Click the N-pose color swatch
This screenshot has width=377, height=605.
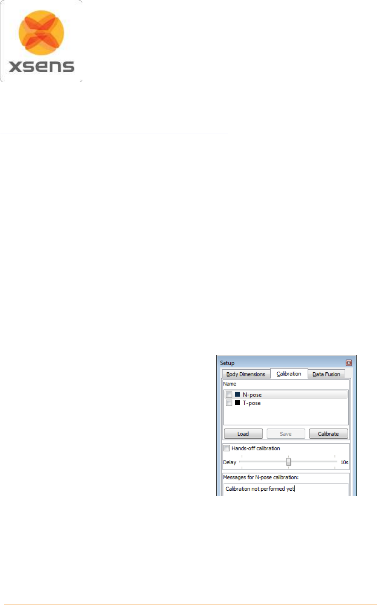click(237, 395)
